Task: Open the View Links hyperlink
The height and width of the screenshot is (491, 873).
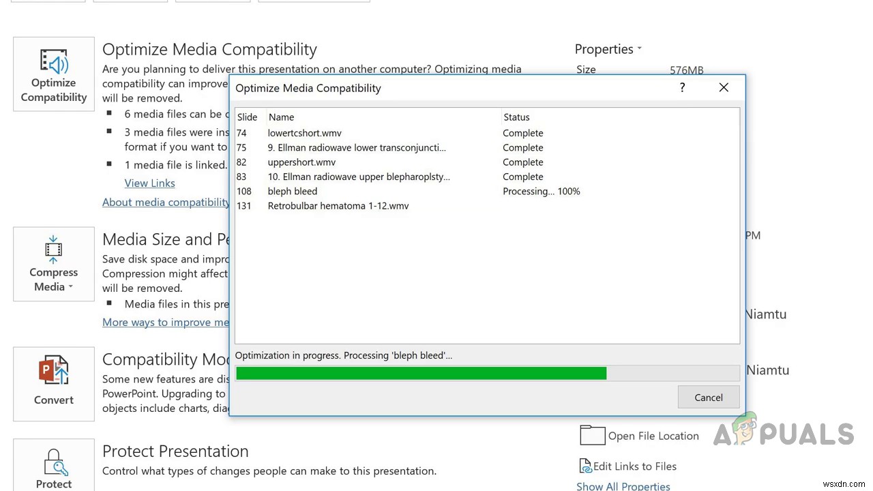Action: (149, 183)
